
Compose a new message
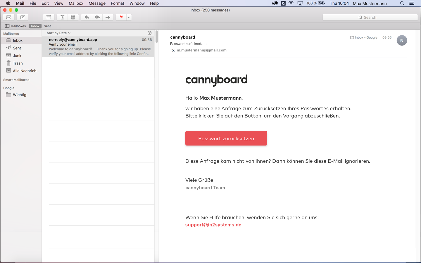tap(23, 17)
